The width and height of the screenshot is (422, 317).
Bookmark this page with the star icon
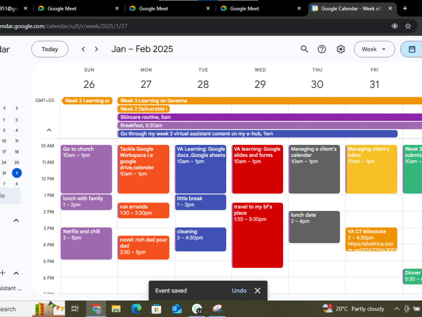[408, 26]
